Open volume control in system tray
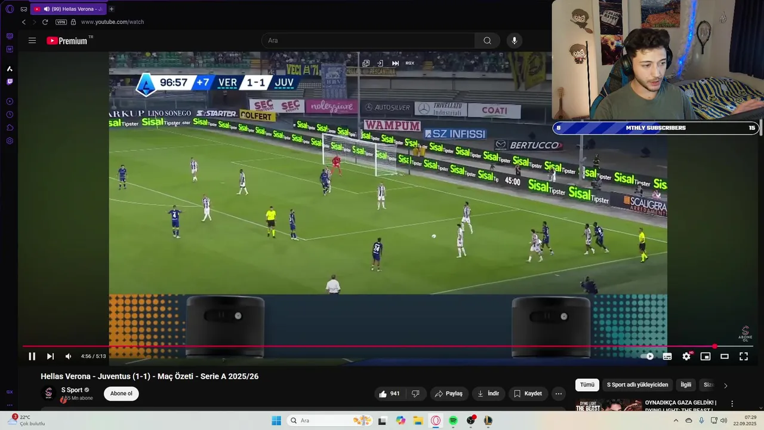The image size is (764, 430). pyautogui.click(x=724, y=420)
